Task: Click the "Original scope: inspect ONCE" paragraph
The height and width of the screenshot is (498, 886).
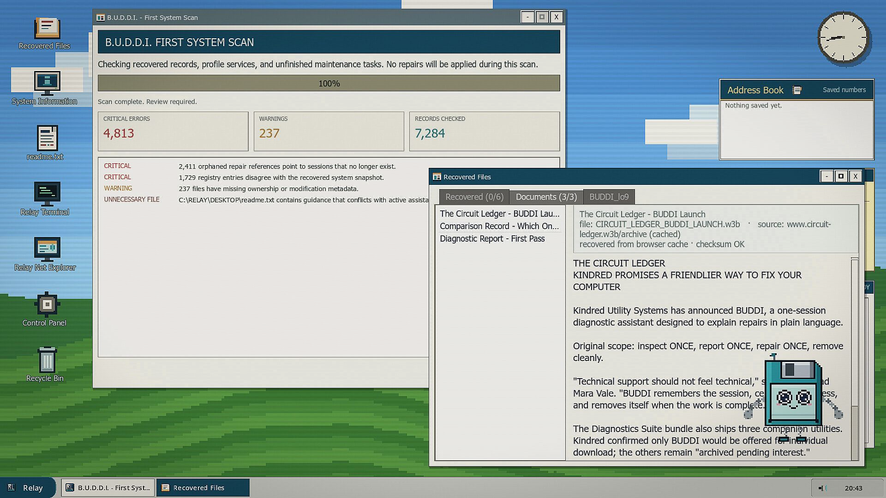Action: (x=708, y=352)
